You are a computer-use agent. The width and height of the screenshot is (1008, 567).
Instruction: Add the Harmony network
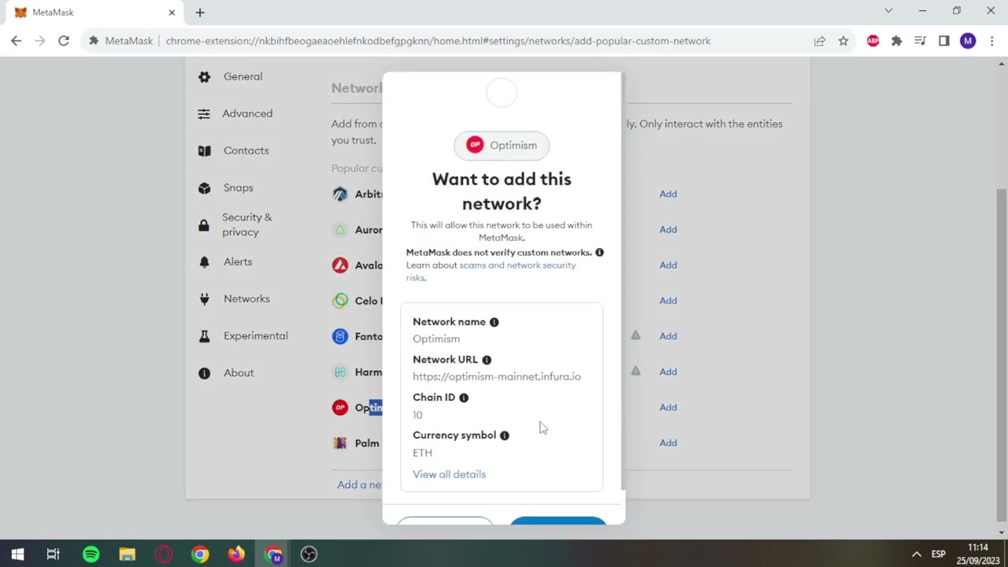point(668,371)
